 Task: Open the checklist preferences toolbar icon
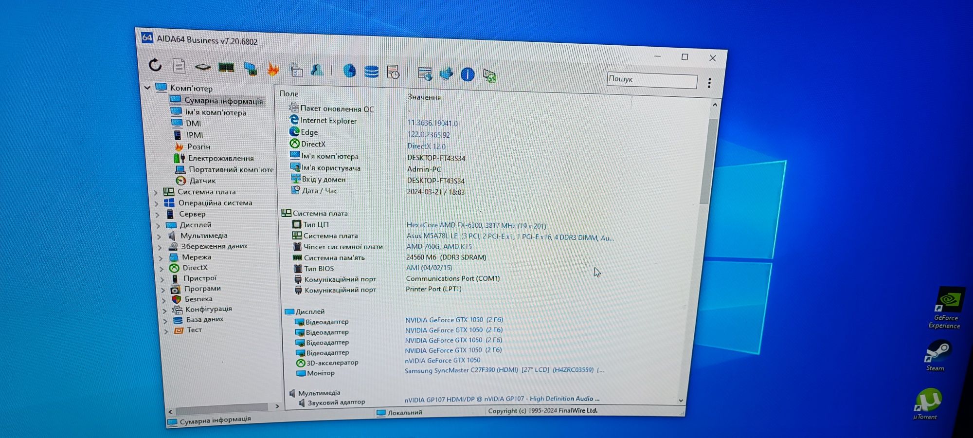[x=296, y=70]
